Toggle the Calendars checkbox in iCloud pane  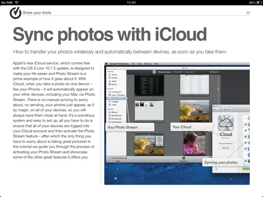(245, 131)
